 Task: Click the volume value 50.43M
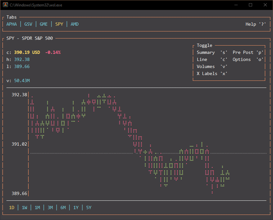22,80
